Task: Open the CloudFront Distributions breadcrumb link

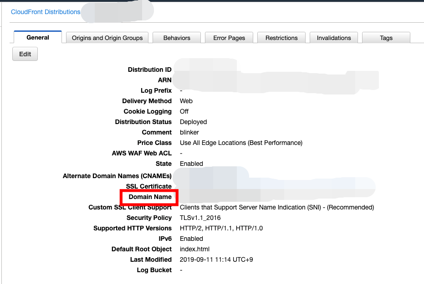Action: click(46, 12)
